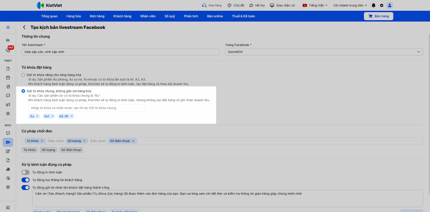Click into the auto-reply message text area

tap(228, 199)
